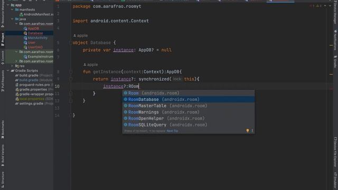Collapse the java folder
The image size is (338, 190).
point(12,19)
